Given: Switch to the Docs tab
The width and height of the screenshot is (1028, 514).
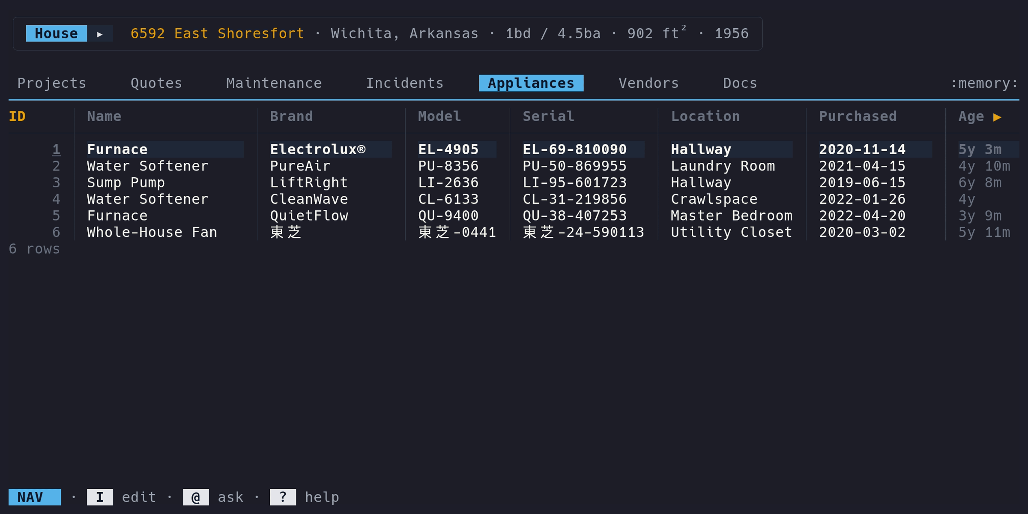Looking at the screenshot, I should click(740, 83).
